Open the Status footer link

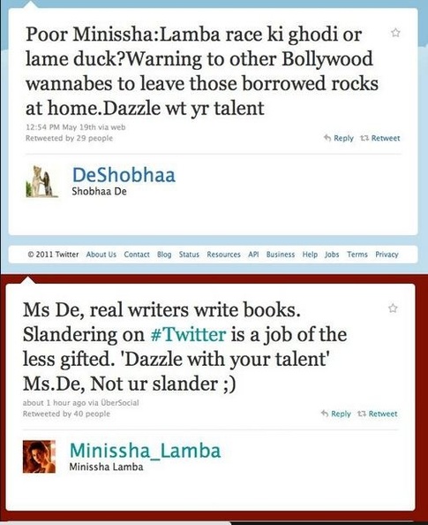[189, 255]
